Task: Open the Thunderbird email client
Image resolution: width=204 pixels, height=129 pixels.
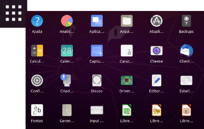Action: click(186, 51)
